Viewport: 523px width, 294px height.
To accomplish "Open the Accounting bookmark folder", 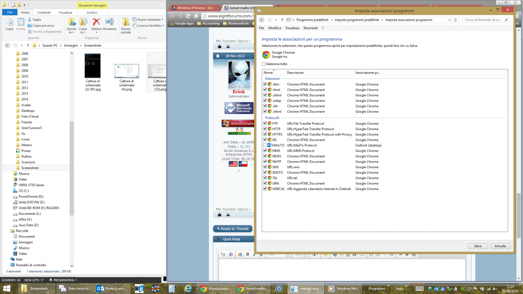I will coord(208,24).
